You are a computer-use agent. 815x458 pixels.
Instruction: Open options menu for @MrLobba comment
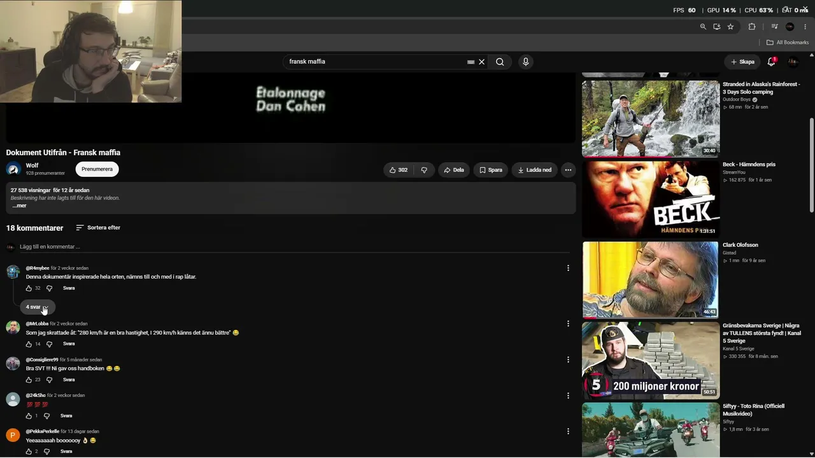click(x=568, y=324)
